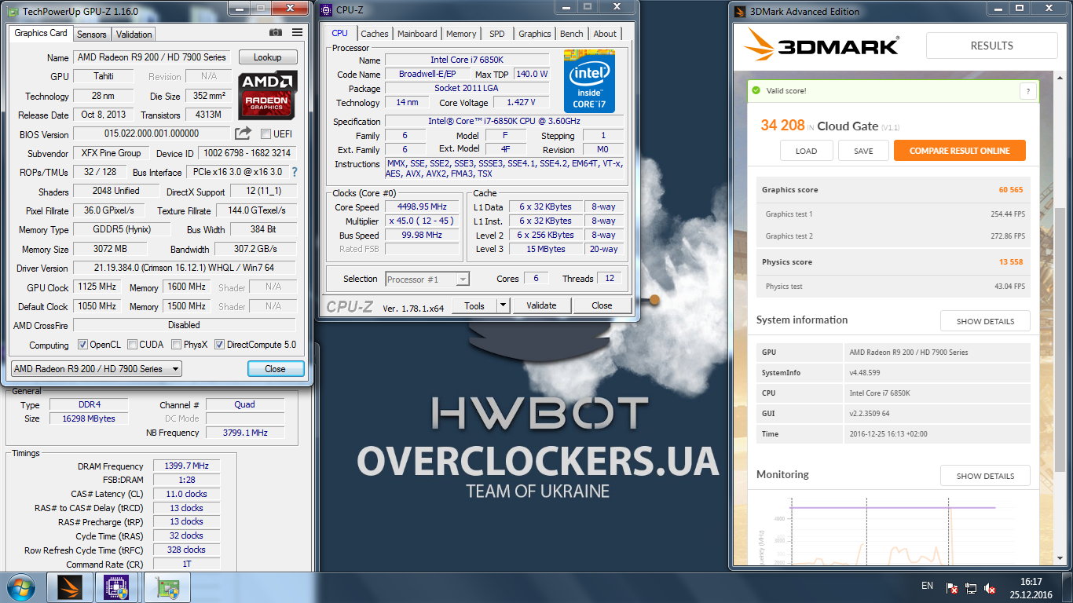Image resolution: width=1073 pixels, height=603 pixels.
Task: Click the network tray icon
Action: [971, 587]
